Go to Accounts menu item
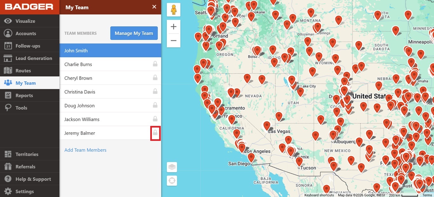 pyautogui.click(x=30, y=33)
